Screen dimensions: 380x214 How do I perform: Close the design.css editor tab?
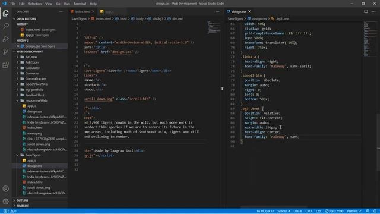[249, 12]
